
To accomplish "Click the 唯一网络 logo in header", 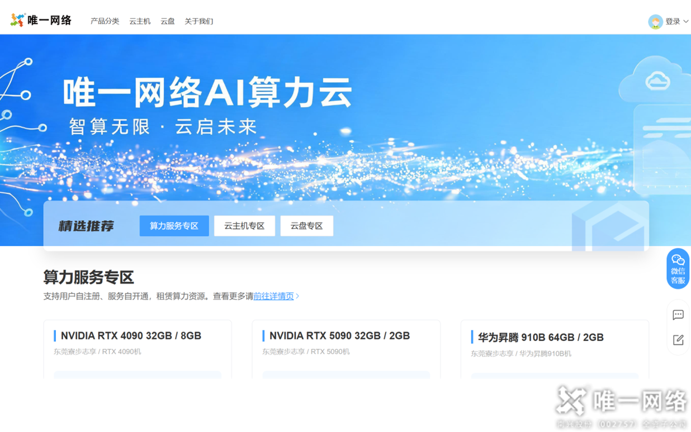I will (x=41, y=21).
